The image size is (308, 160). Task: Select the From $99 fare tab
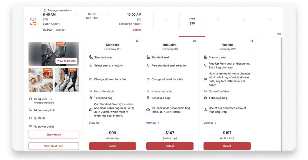tap(192, 21)
